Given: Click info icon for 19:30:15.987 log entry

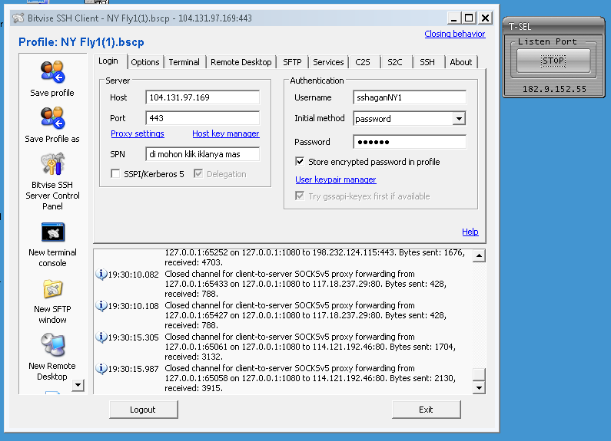Looking at the screenshot, I should [x=101, y=369].
